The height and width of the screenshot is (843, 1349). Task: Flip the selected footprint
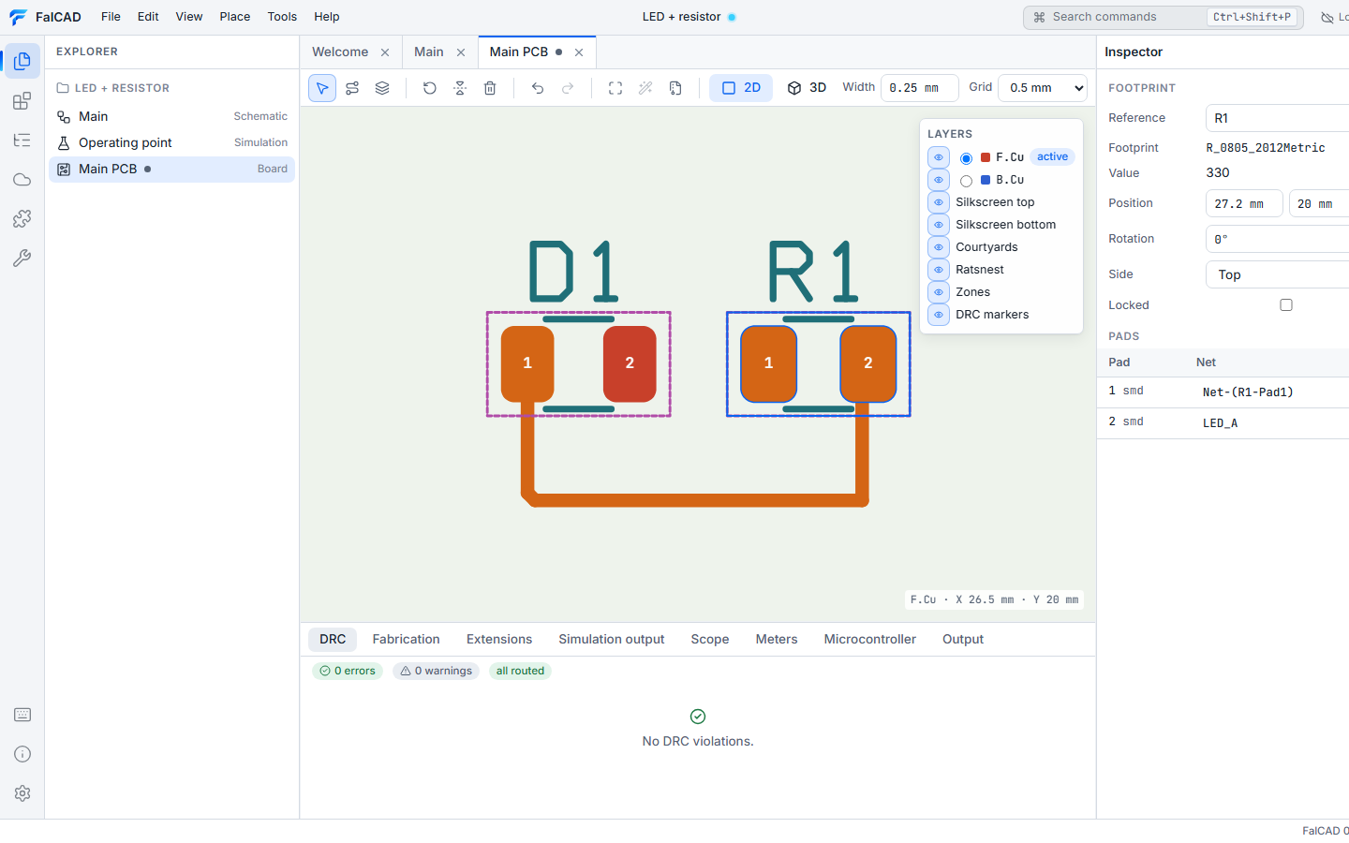pyautogui.click(x=460, y=88)
